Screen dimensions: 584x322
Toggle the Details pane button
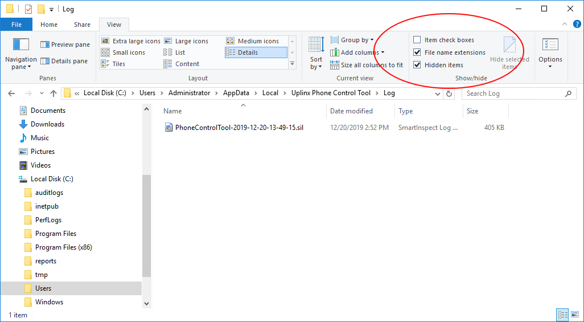pos(64,61)
